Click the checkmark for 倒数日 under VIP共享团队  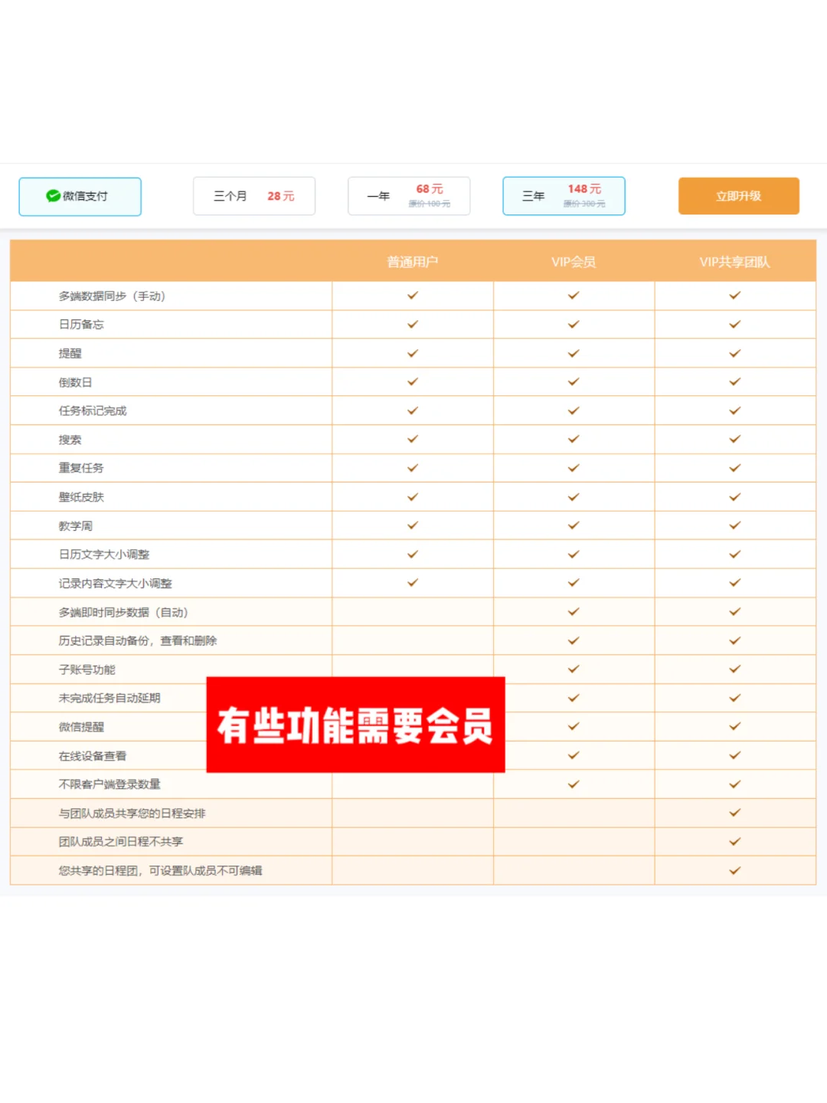(734, 381)
